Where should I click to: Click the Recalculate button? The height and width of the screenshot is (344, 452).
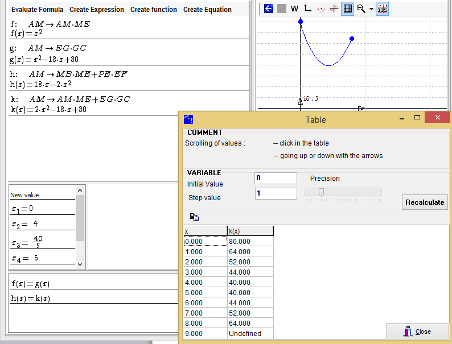pyautogui.click(x=425, y=202)
